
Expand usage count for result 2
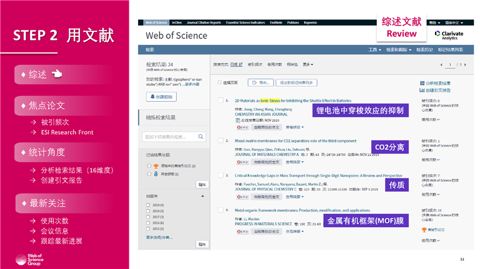coord(431,160)
